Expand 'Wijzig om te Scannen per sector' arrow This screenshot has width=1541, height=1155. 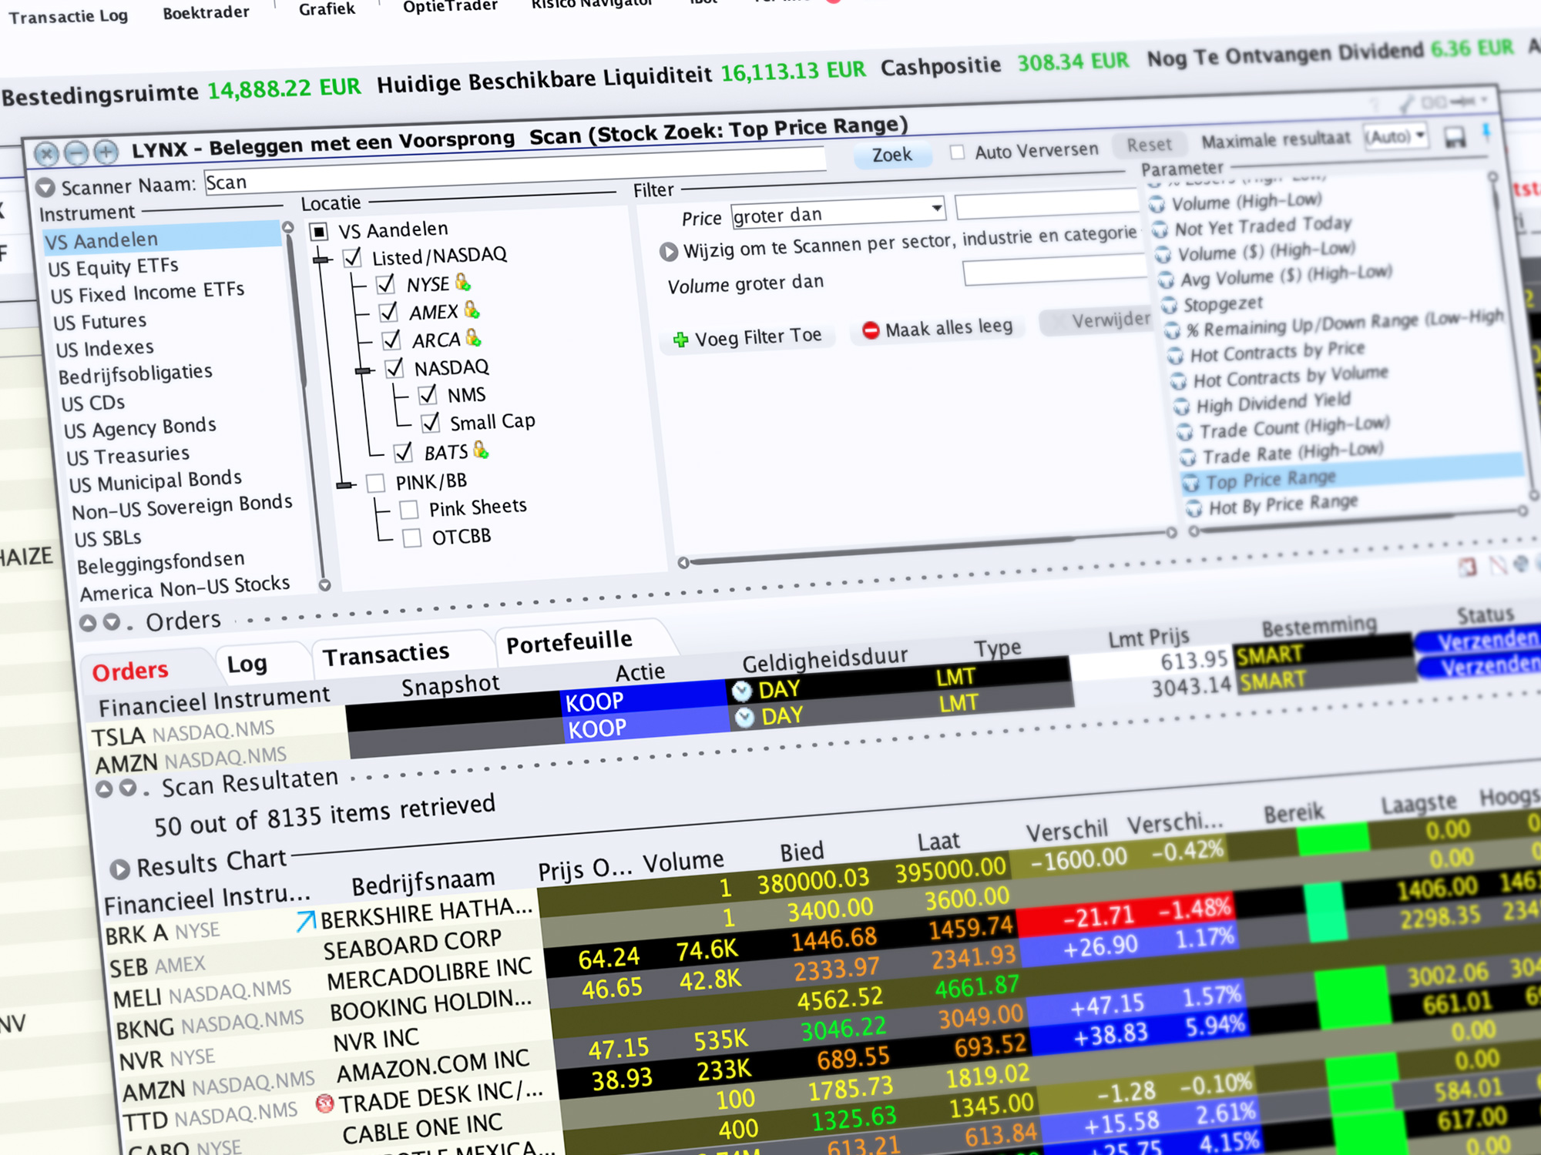click(669, 251)
